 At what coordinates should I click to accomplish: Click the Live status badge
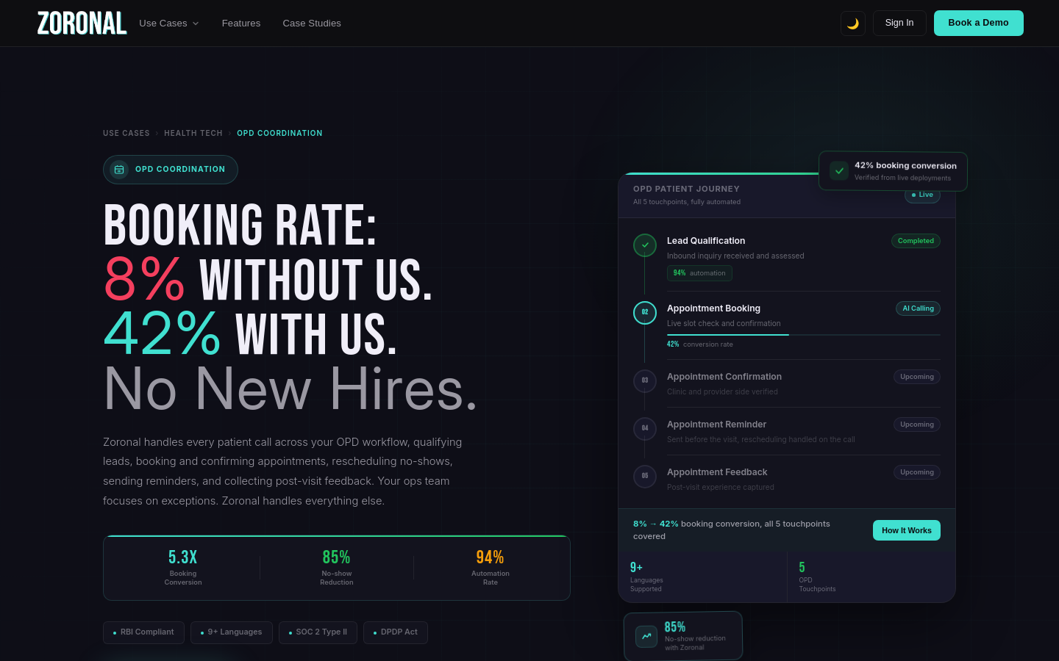click(922, 195)
